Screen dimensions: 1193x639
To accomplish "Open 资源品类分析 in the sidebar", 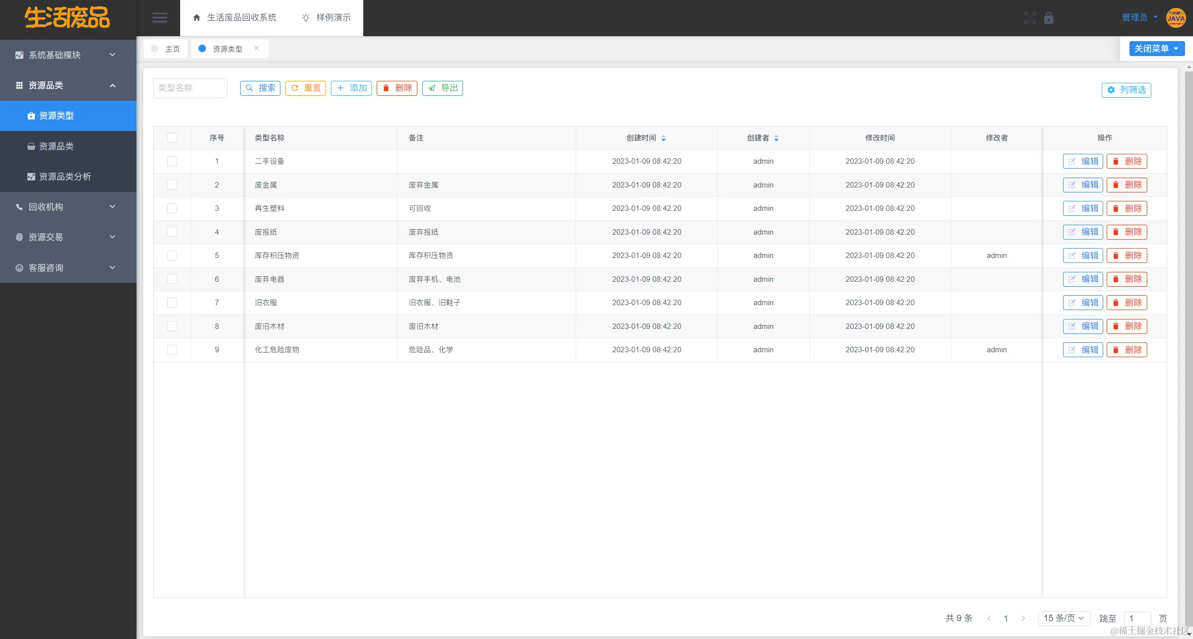I will (x=65, y=177).
